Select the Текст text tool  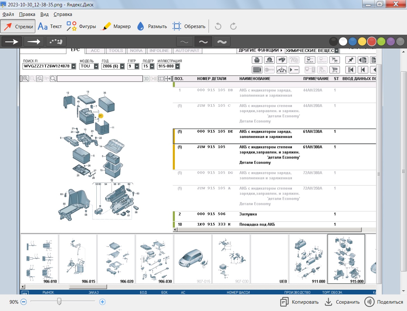click(x=50, y=26)
